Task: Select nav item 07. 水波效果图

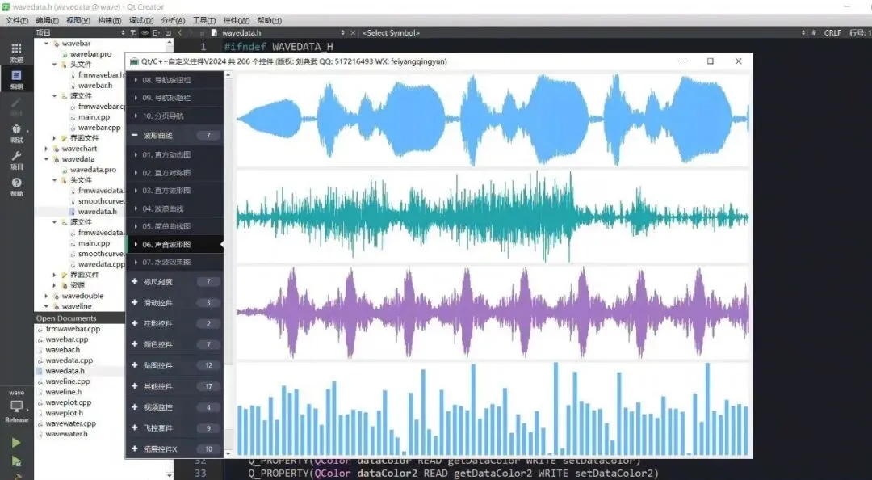Action: click(x=174, y=262)
